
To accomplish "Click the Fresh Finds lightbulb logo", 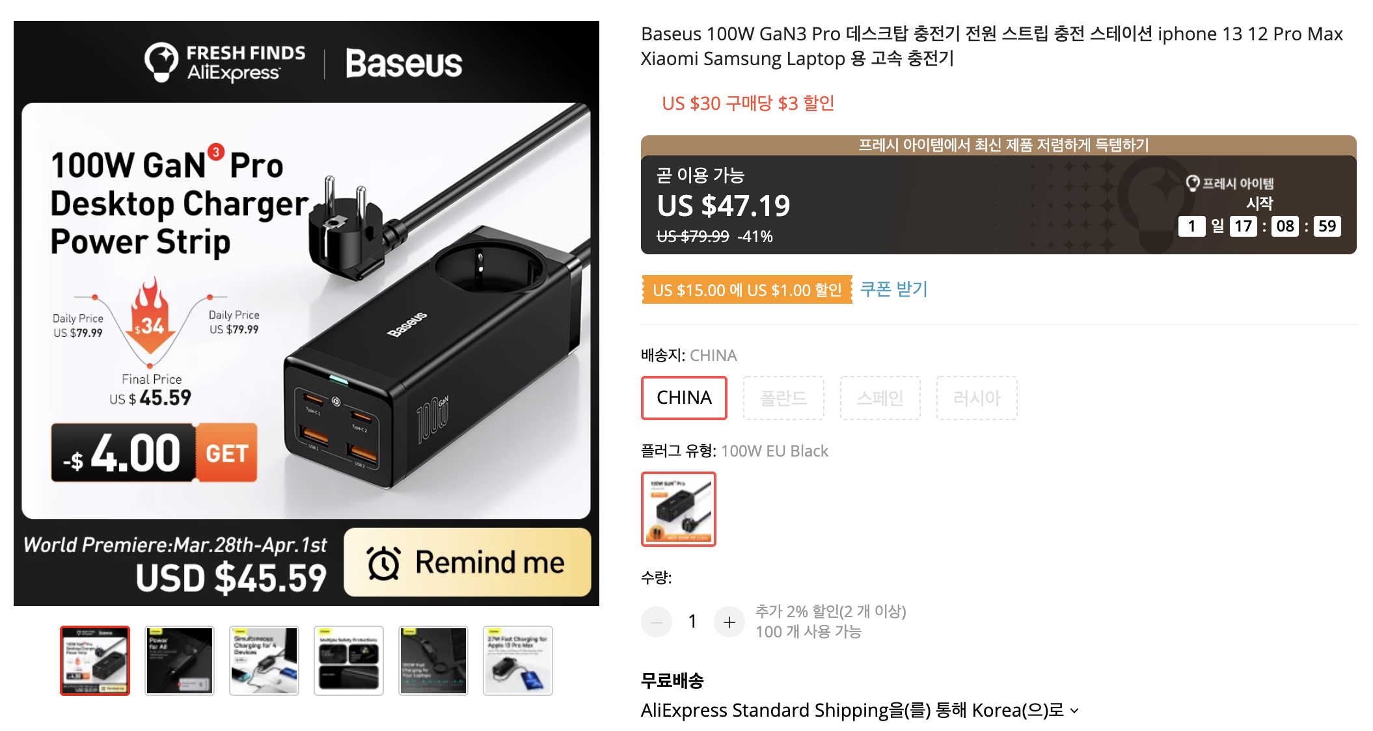I will [161, 62].
